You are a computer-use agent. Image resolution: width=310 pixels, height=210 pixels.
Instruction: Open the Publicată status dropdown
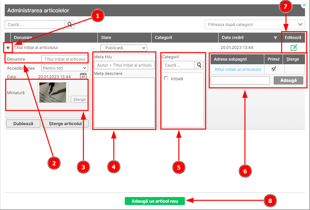123,48
